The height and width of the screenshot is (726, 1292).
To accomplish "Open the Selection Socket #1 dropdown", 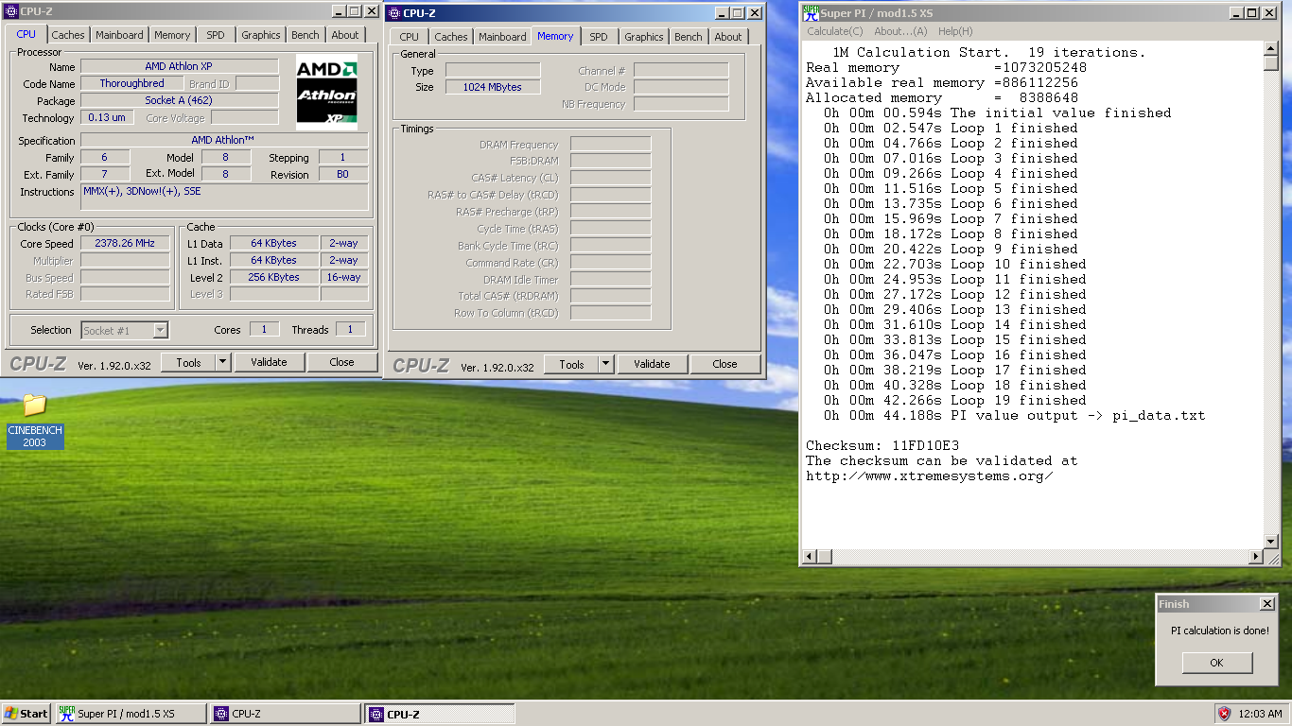I will click(x=125, y=330).
